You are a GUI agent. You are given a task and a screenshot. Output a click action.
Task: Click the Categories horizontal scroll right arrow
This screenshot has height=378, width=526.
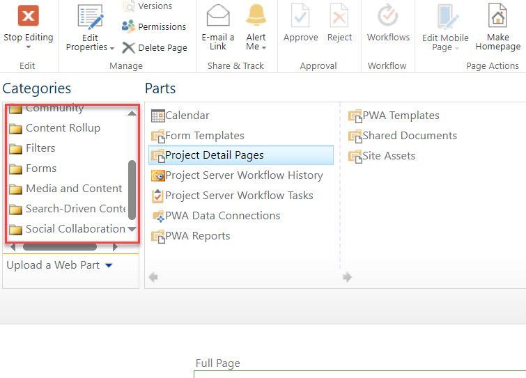click(x=115, y=247)
